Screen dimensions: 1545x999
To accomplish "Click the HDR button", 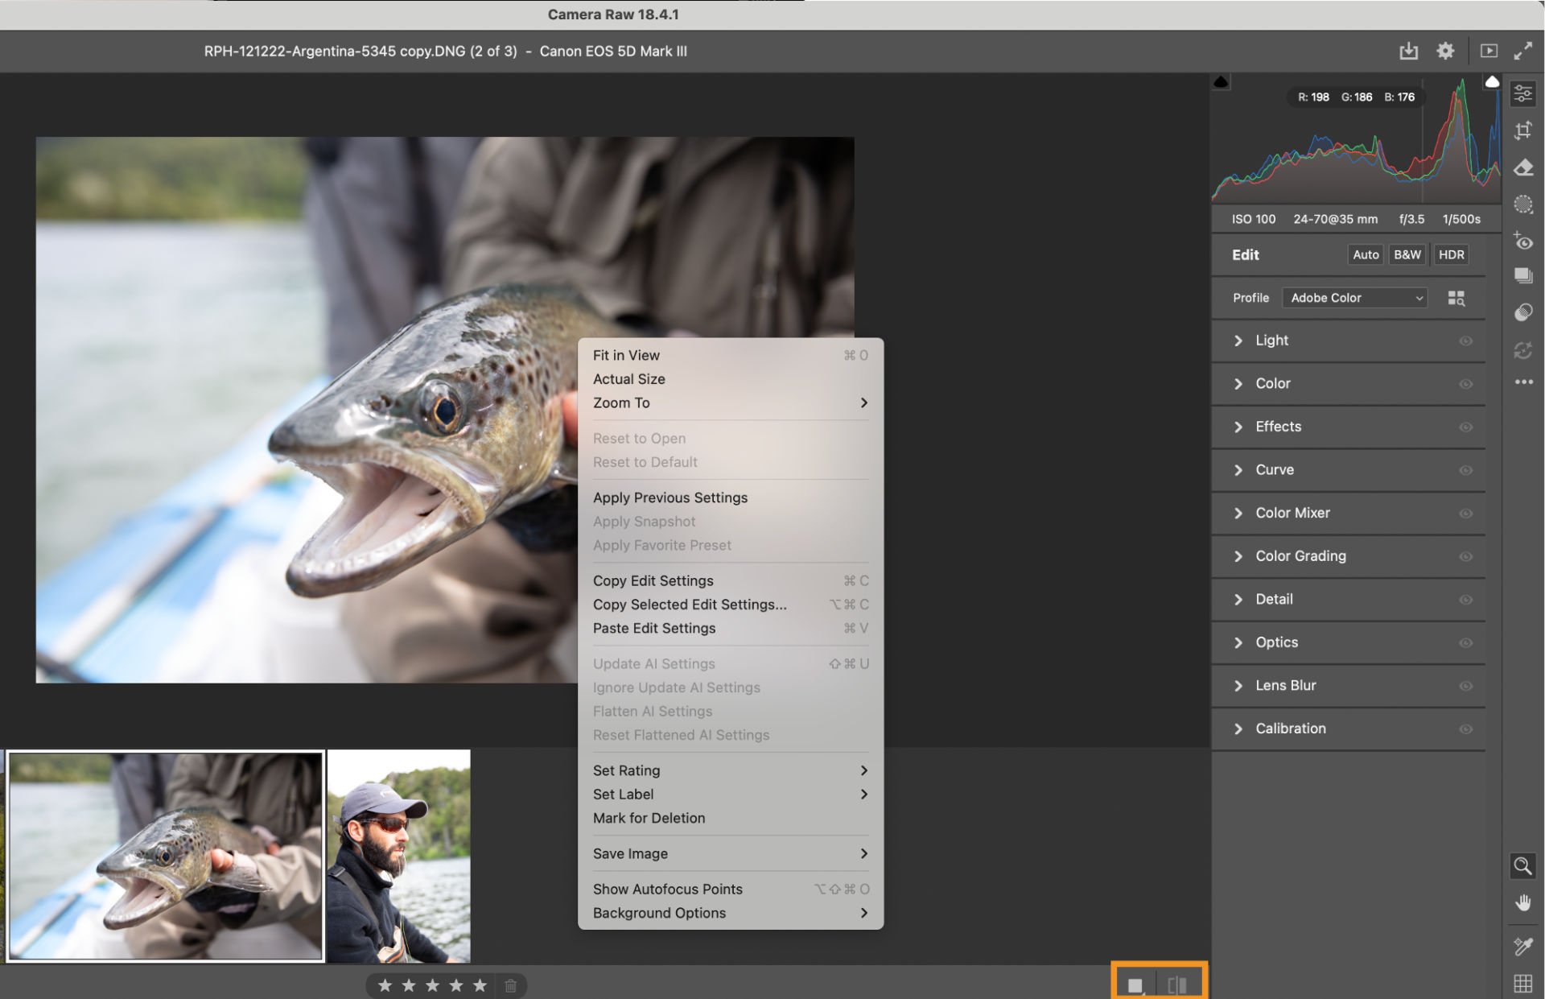I will [x=1451, y=254].
